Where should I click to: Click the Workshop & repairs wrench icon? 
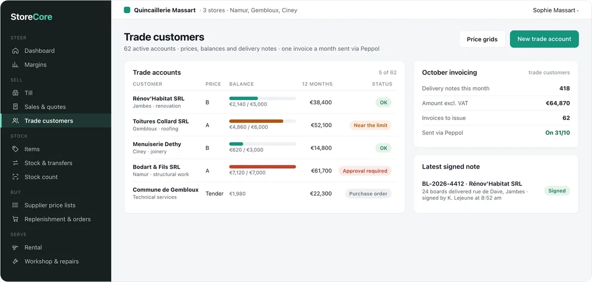pyautogui.click(x=15, y=261)
